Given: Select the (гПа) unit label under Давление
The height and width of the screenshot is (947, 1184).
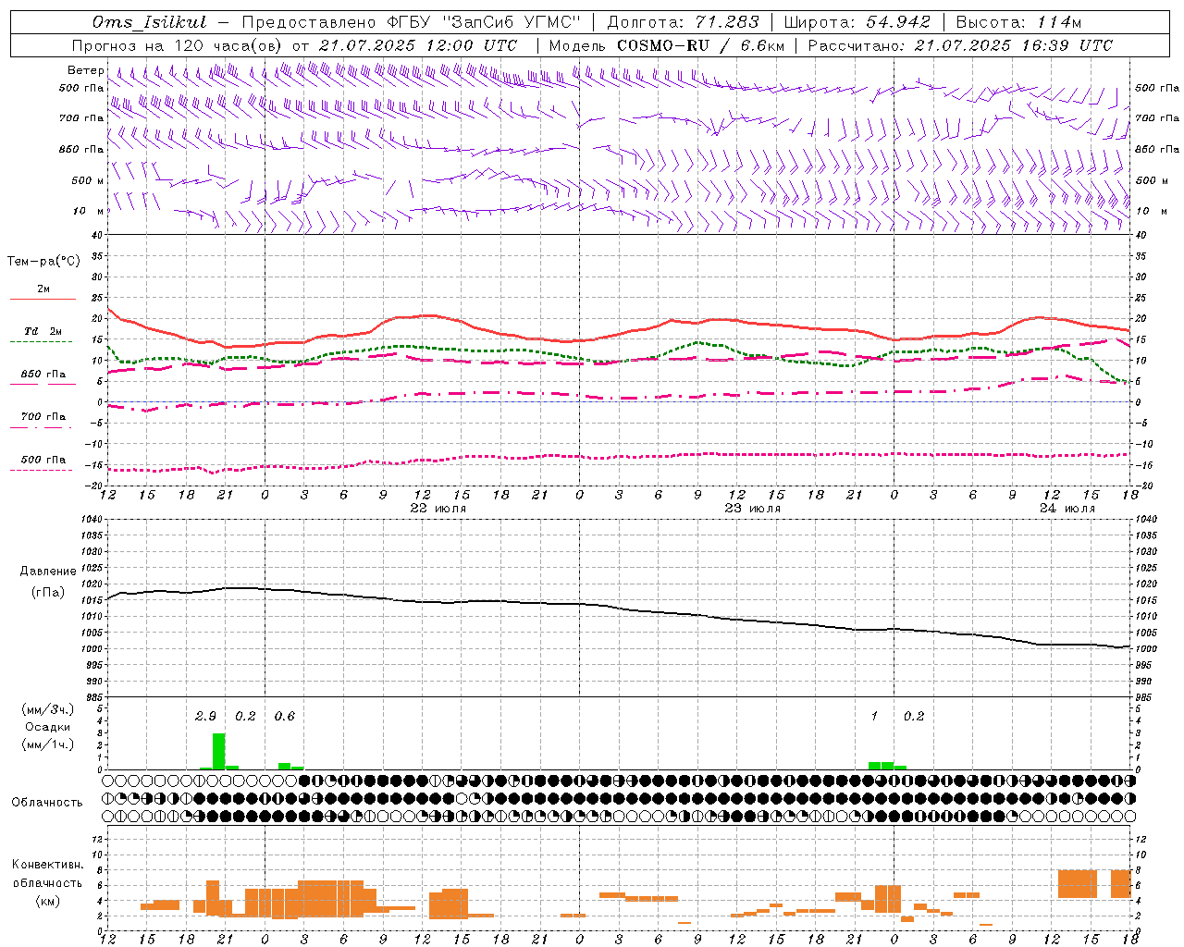Looking at the screenshot, I should (x=48, y=593).
